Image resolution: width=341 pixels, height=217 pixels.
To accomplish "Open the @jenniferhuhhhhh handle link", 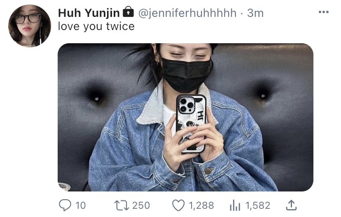I will pos(187,13).
